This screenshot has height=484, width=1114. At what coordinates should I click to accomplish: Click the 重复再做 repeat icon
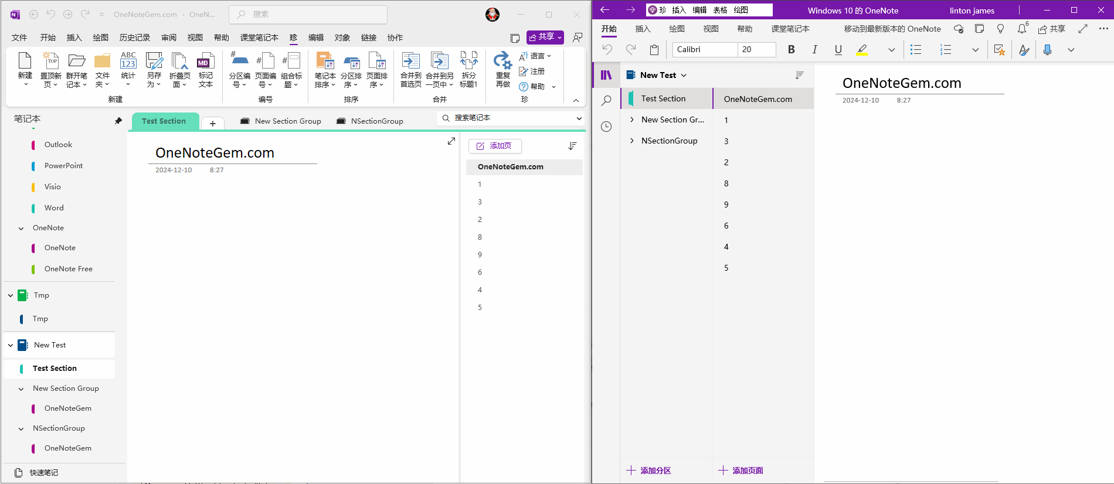pyautogui.click(x=503, y=61)
